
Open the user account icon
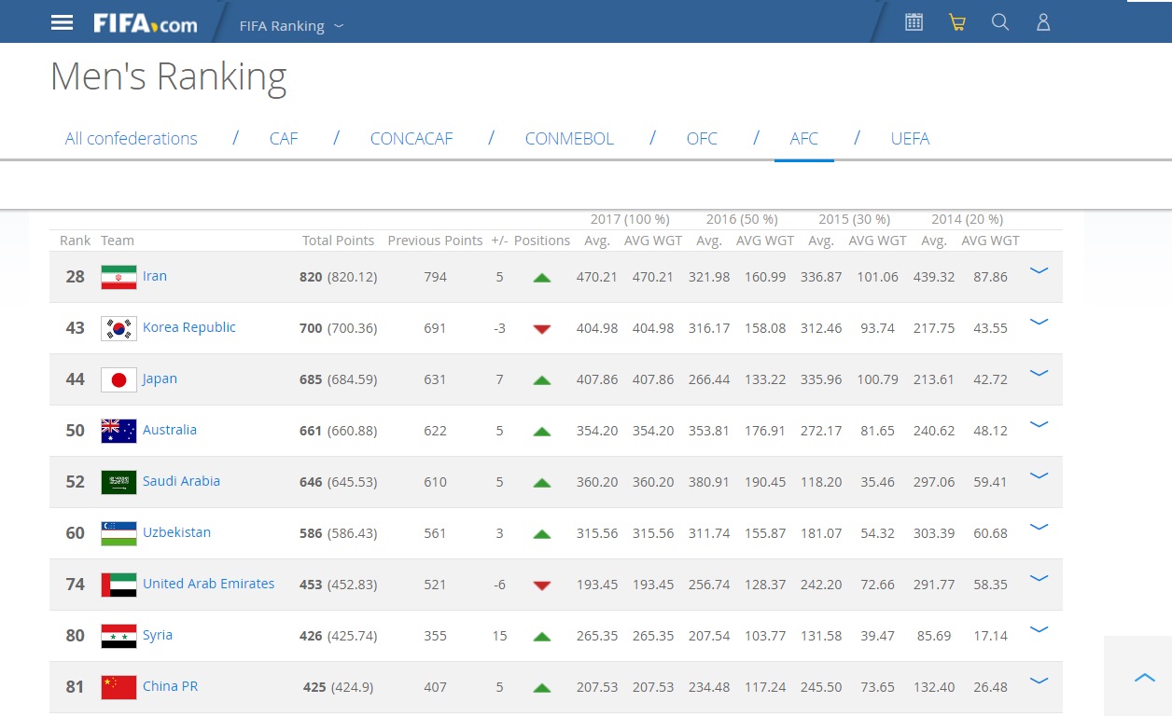[x=1043, y=22]
